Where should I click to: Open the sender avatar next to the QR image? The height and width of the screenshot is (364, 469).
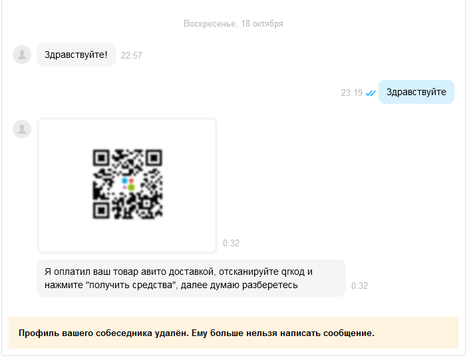point(22,129)
